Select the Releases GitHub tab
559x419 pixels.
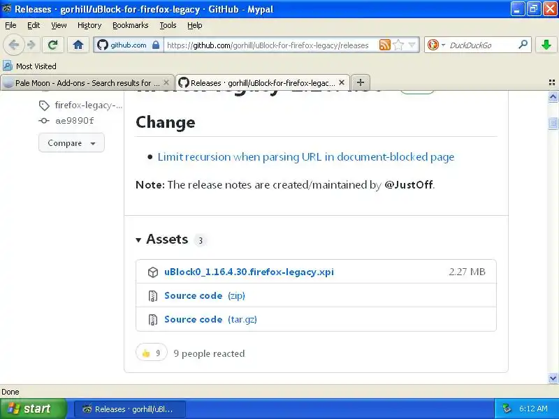click(263, 82)
